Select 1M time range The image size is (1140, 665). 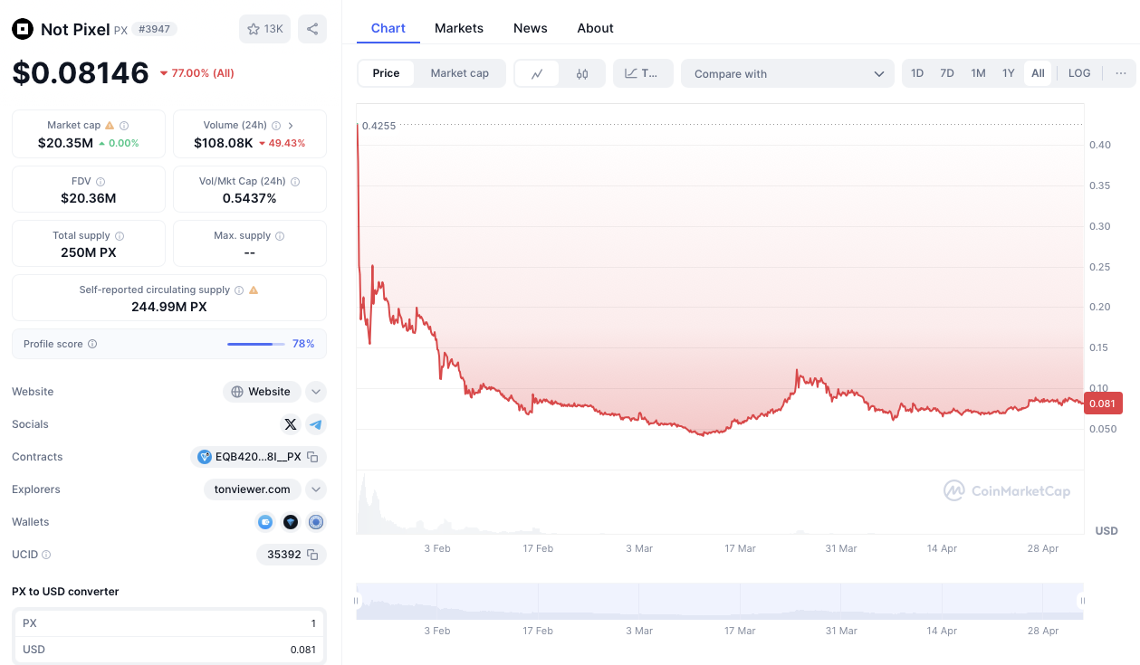click(978, 73)
